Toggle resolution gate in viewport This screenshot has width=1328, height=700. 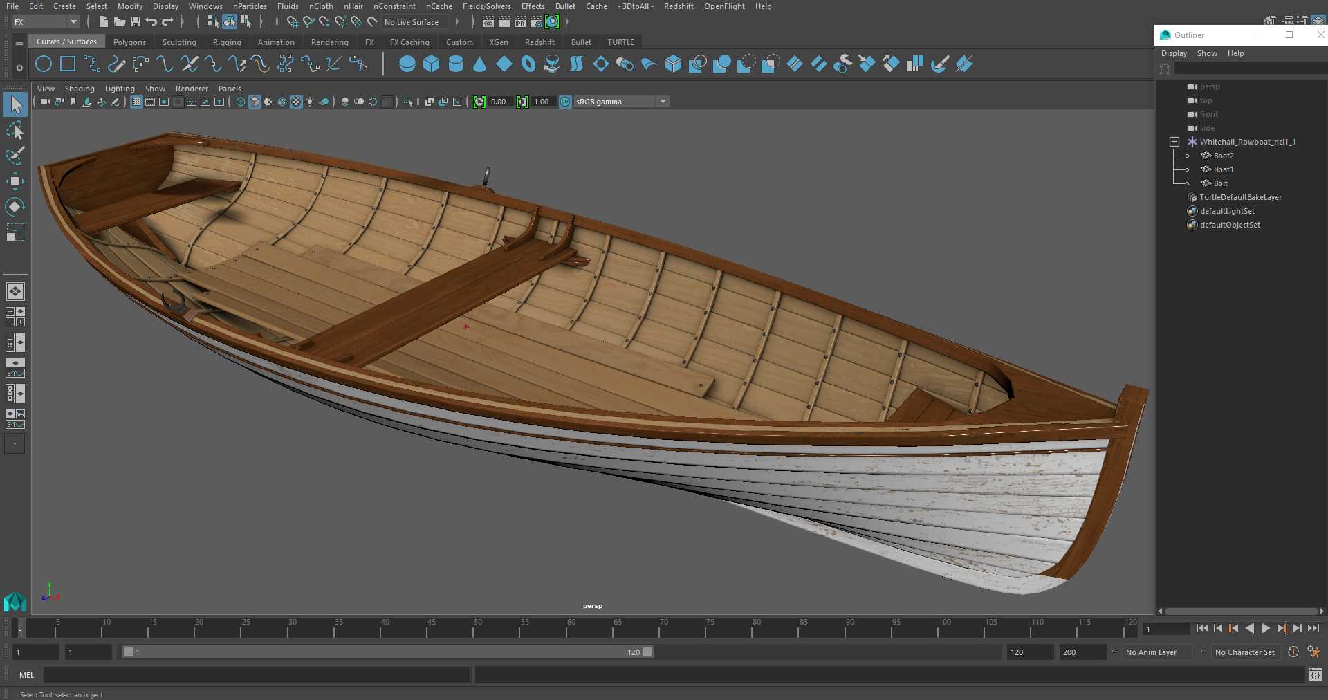pyautogui.click(x=164, y=102)
